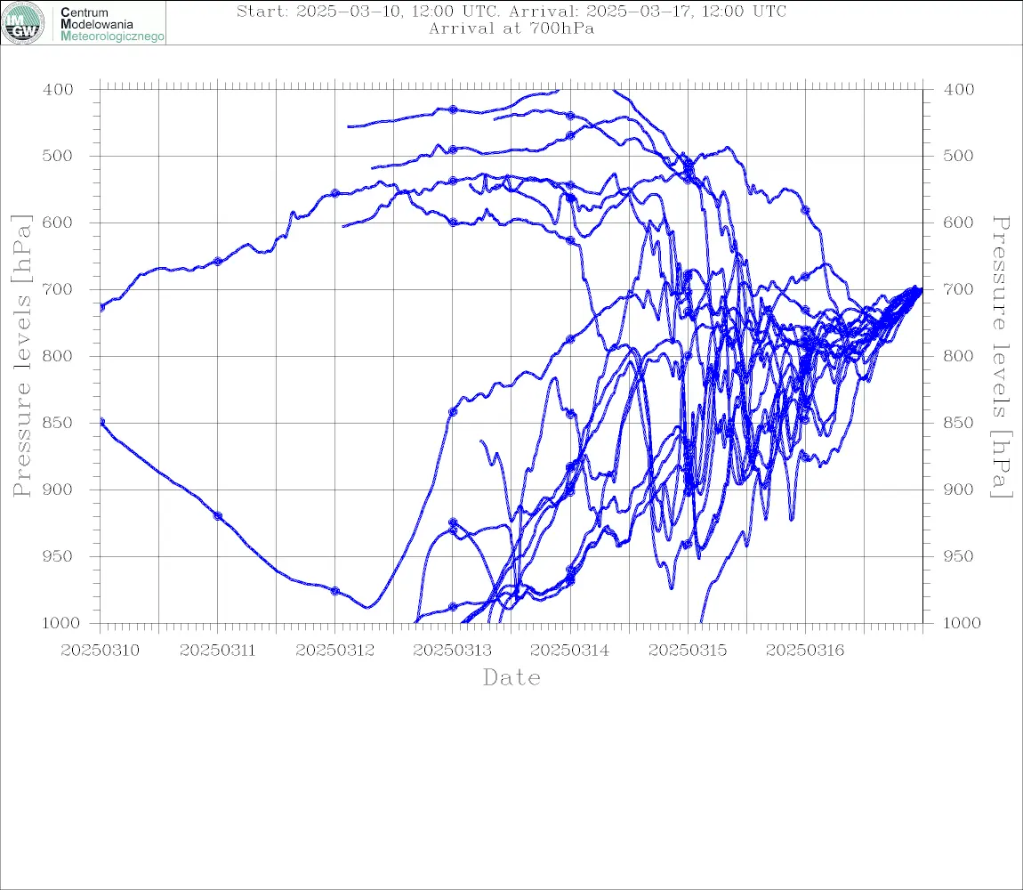Click the IMGW round logo icon
Viewport: 1023px width, 890px height.
pos(23,23)
